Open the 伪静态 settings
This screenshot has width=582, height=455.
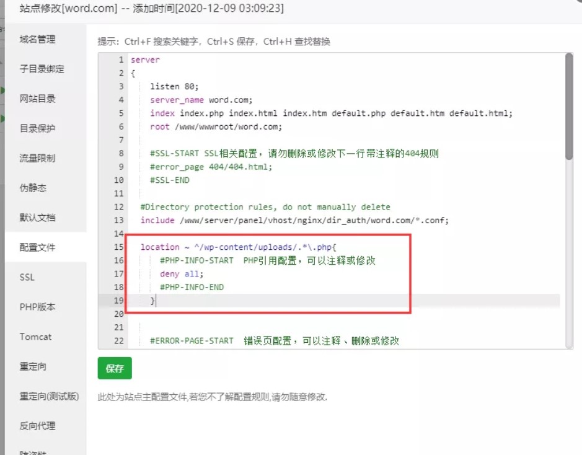click(x=33, y=188)
